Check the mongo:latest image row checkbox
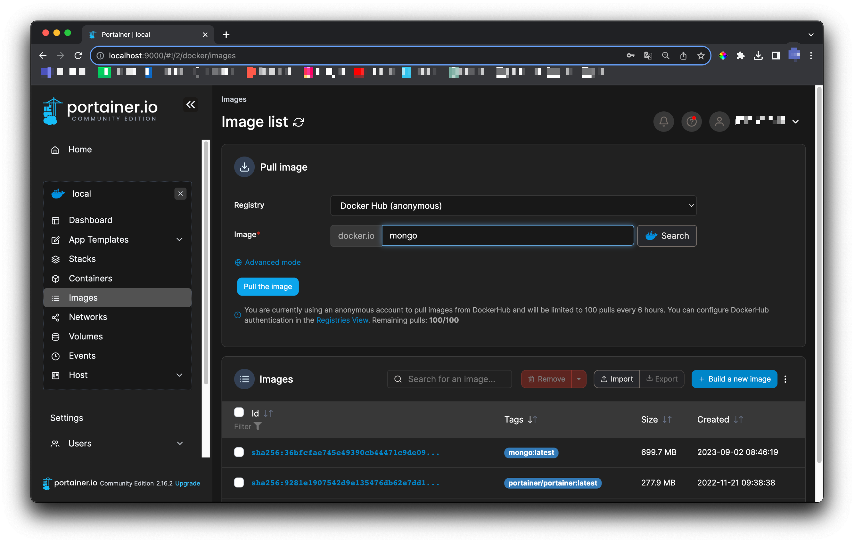Viewport: 854px width, 543px height. coord(239,452)
